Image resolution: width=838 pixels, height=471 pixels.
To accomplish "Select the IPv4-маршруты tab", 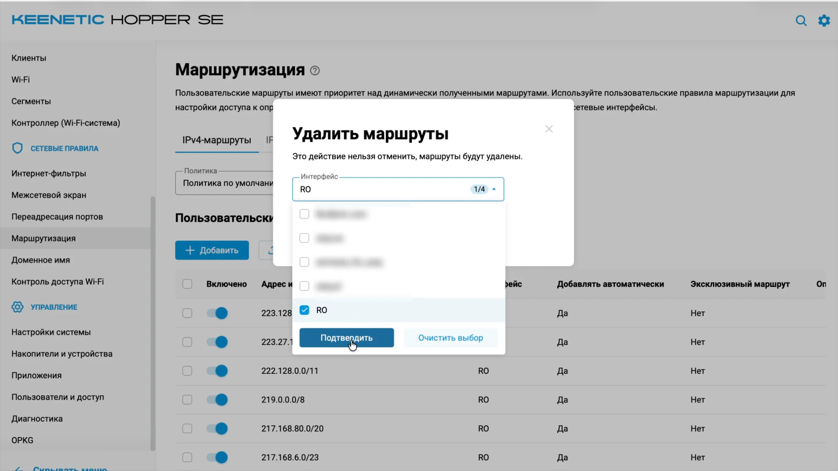I will coord(217,140).
